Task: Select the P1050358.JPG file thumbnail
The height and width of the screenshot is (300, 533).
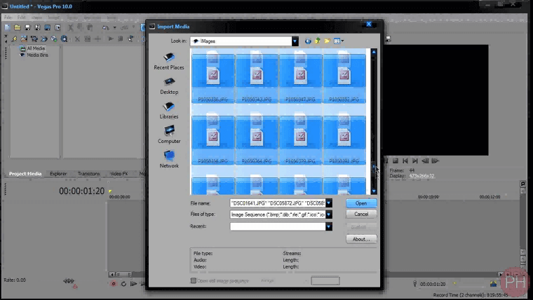Action: tap(212, 140)
